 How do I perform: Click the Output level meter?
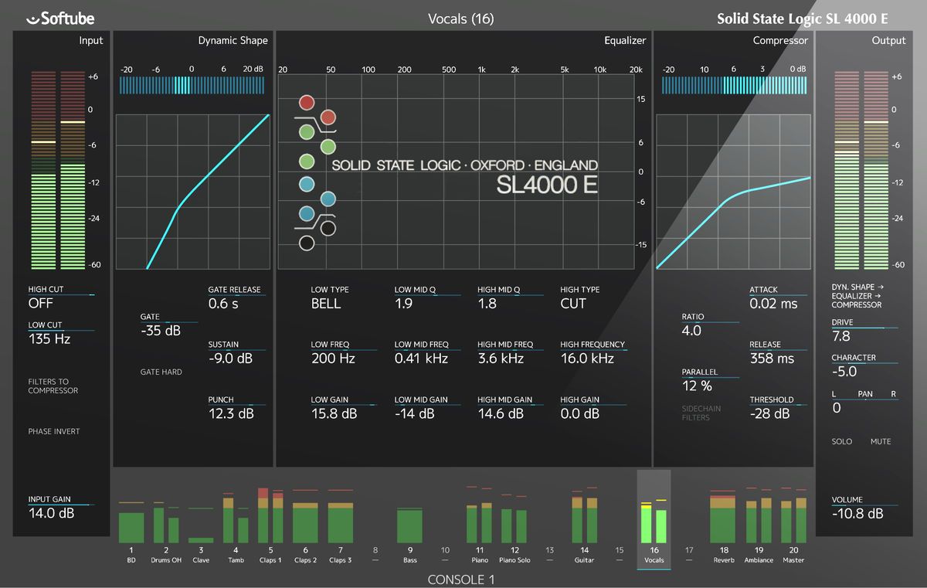click(x=861, y=170)
